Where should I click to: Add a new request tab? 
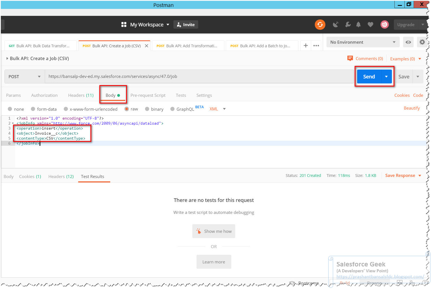(x=306, y=45)
